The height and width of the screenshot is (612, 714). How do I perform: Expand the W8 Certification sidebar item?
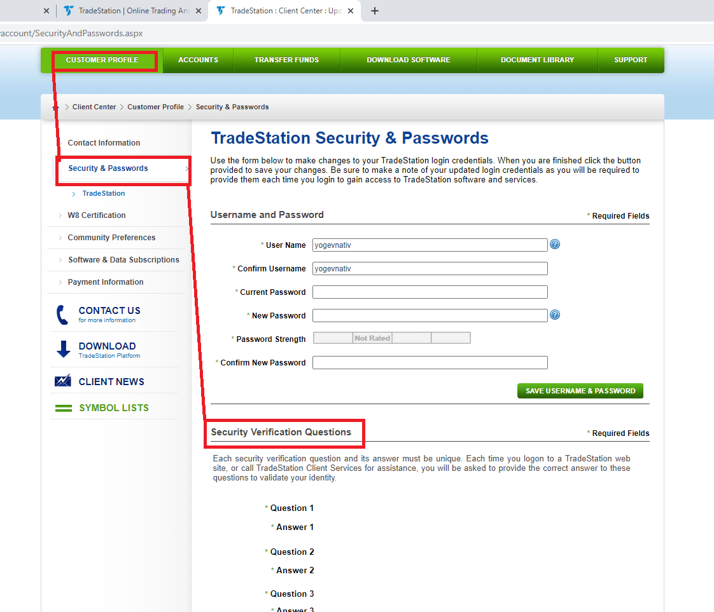(96, 215)
